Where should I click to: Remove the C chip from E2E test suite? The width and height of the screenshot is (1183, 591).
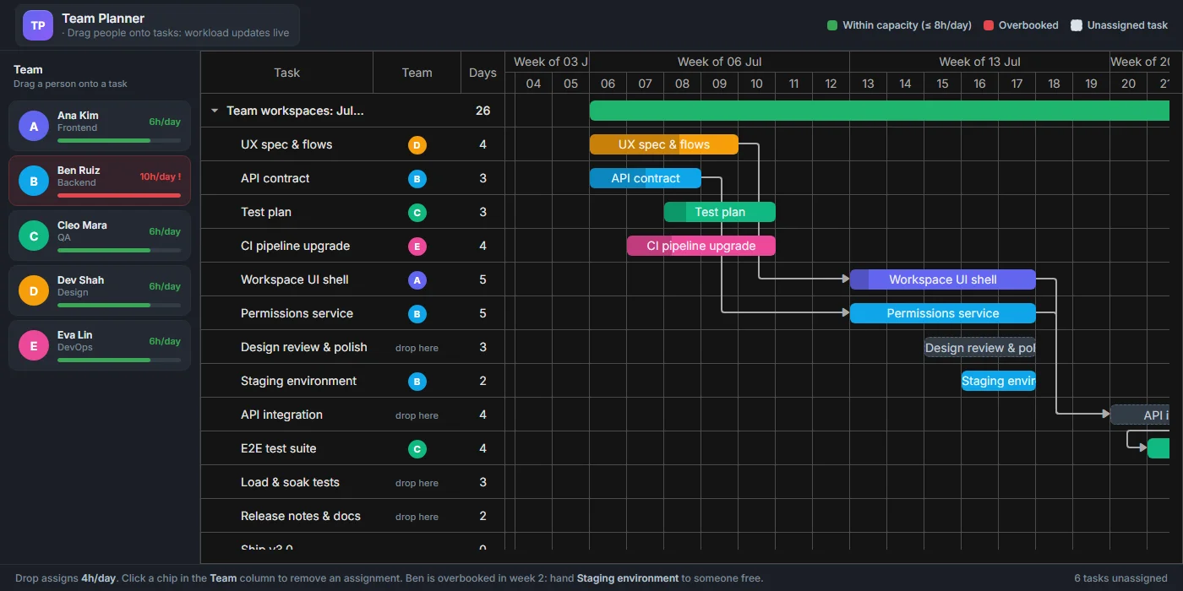pos(417,448)
